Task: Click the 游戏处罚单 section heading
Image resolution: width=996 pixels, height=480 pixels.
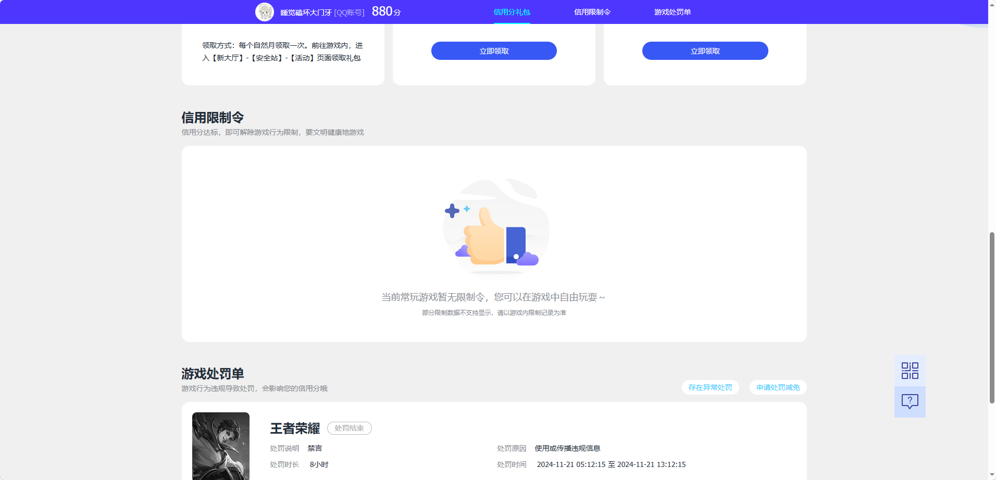Action: [x=213, y=374]
